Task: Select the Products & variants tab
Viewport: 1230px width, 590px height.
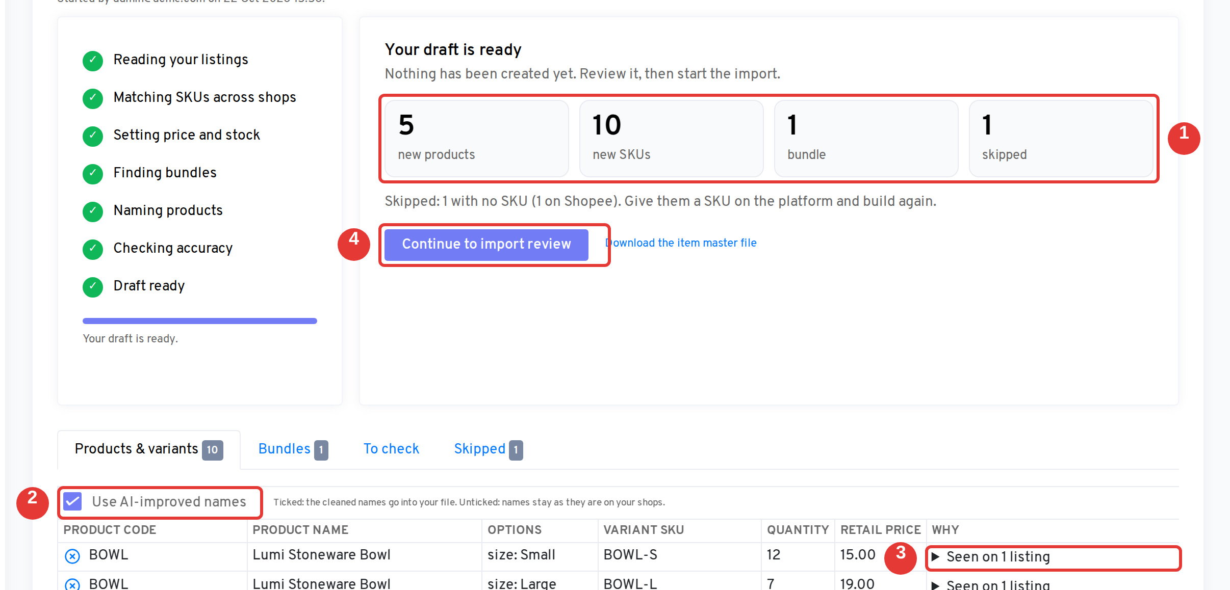Action: (148, 449)
